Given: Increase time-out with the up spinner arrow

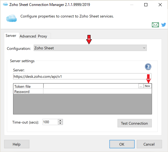Looking at the screenshot, I should coord(60,120).
